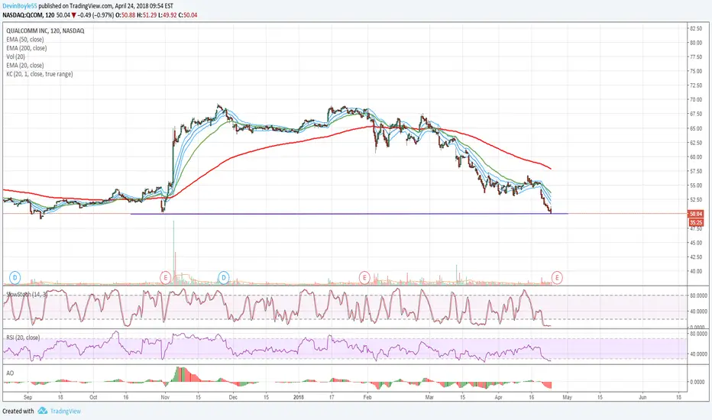Click the Jun label on time axis

point(642,397)
